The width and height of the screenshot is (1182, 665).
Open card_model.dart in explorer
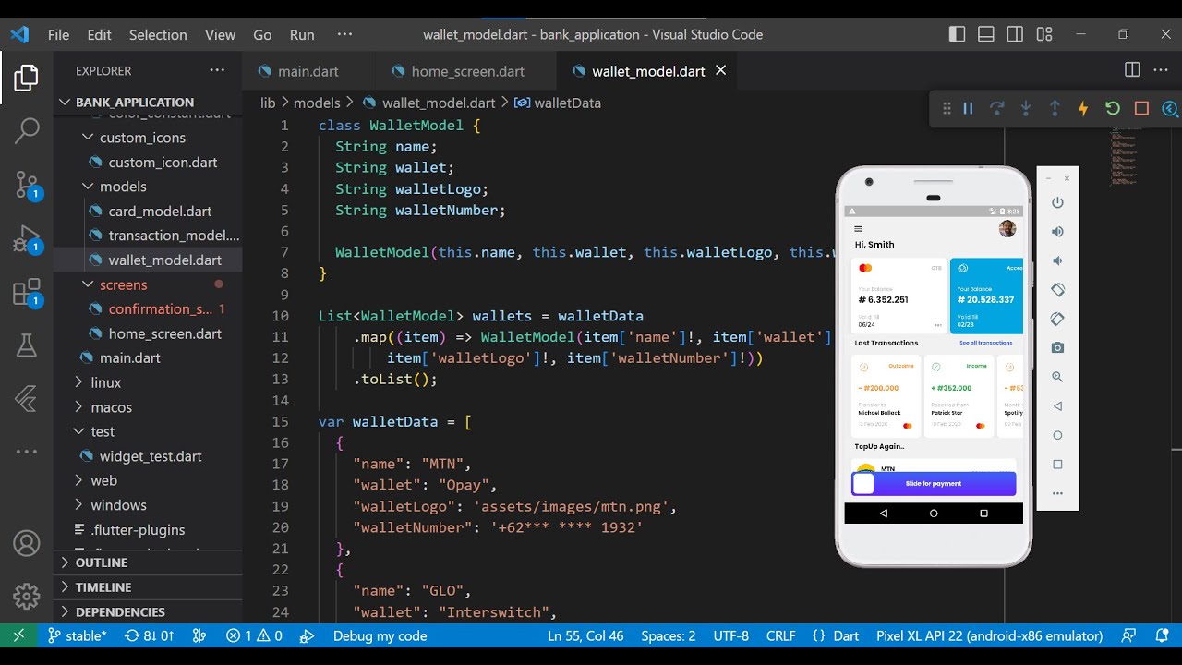[x=148, y=212]
